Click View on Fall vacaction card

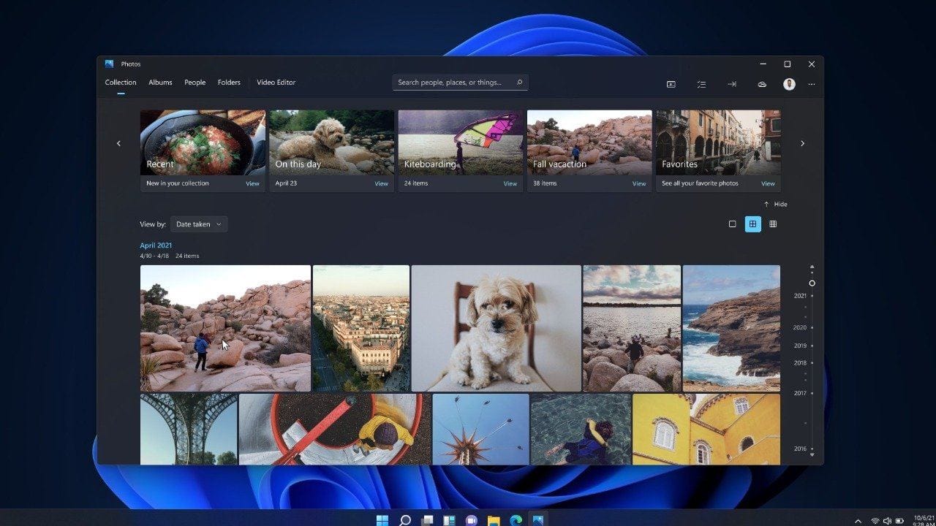(639, 183)
